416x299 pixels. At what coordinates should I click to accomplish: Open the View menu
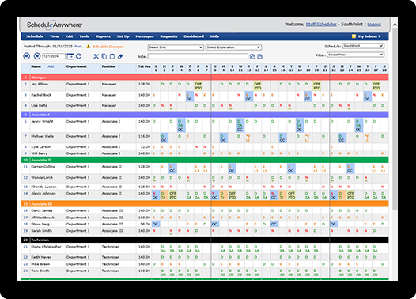point(54,36)
